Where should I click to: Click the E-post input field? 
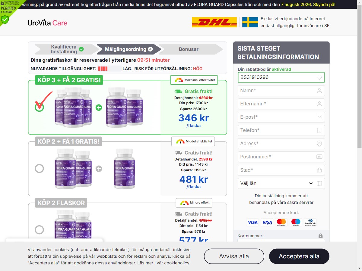point(281,117)
